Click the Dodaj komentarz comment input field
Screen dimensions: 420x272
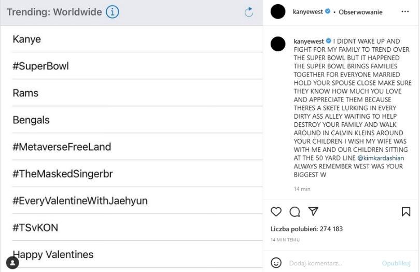click(x=332, y=263)
